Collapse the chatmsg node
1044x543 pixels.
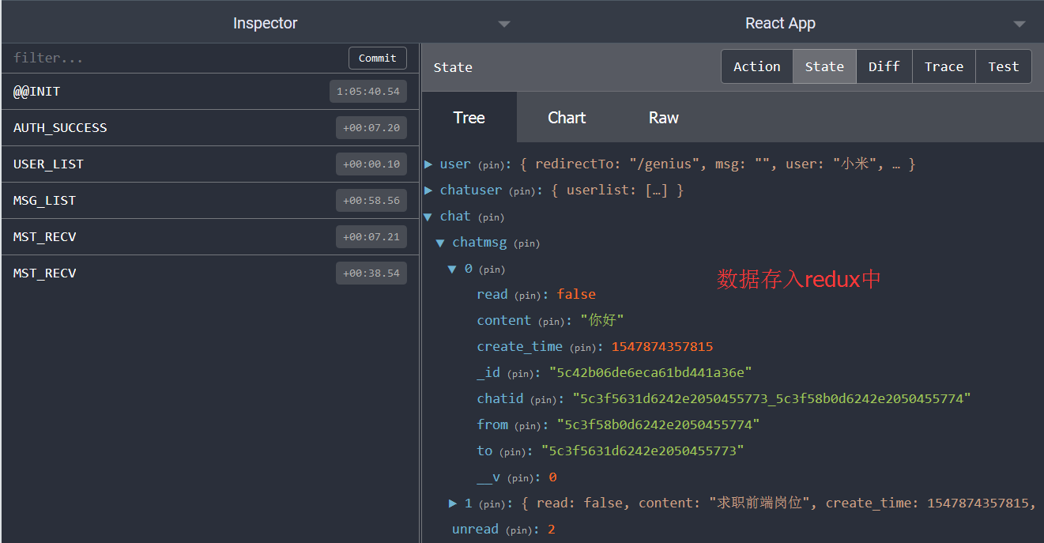click(x=441, y=243)
